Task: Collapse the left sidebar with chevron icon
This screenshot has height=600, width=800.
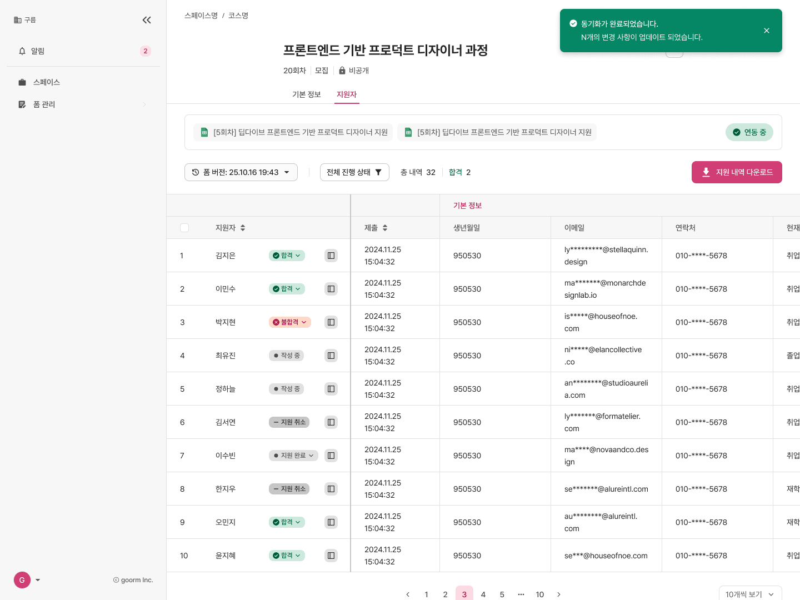Action: point(147,20)
